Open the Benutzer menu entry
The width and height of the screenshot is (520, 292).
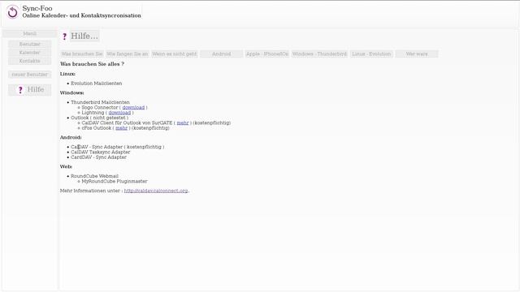(30, 44)
